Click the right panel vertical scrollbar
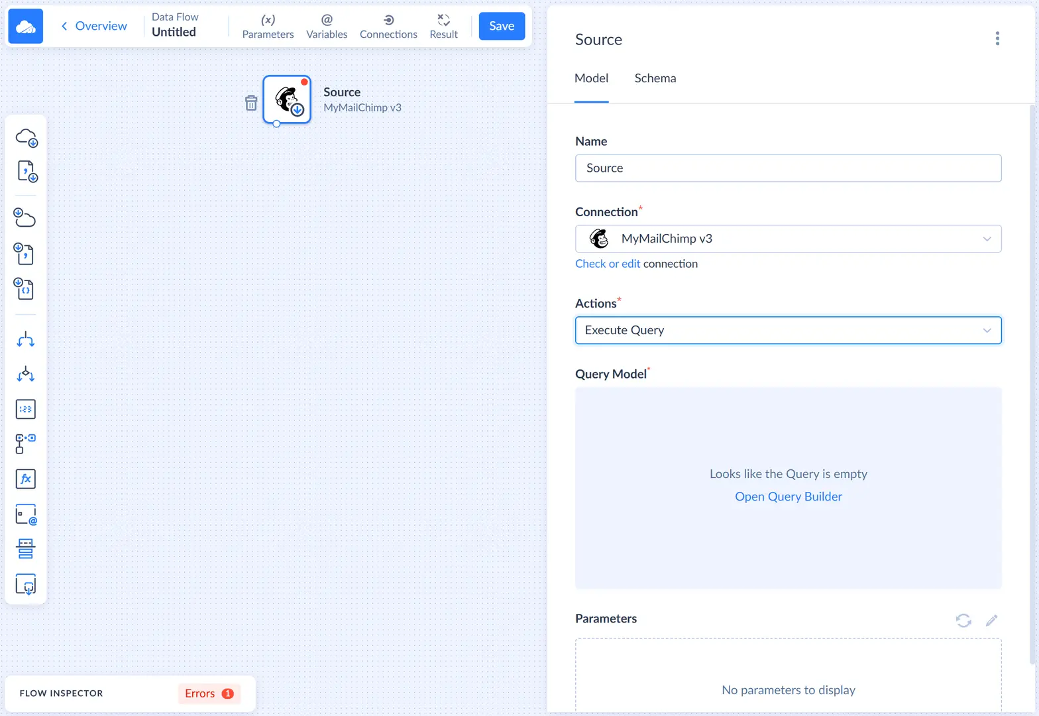Image resolution: width=1039 pixels, height=716 pixels. 1032,383
